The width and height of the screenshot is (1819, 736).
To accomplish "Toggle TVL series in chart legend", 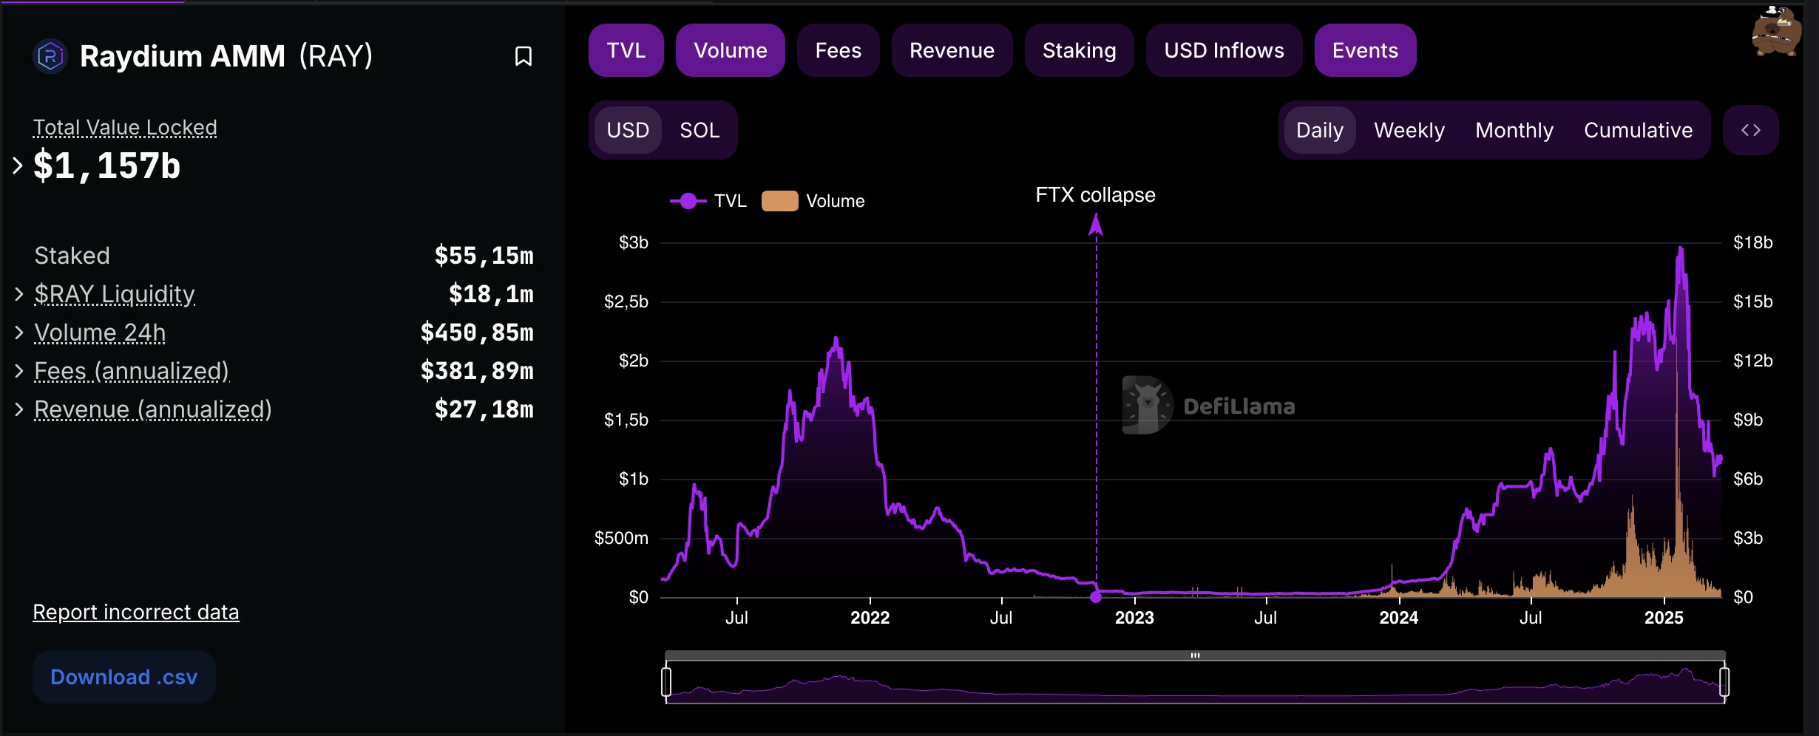I will 708,201.
